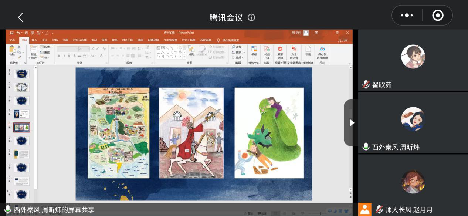Select 翟欣茹's participant avatar
The height and width of the screenshot is (216, 468).
tap(413, 57)
